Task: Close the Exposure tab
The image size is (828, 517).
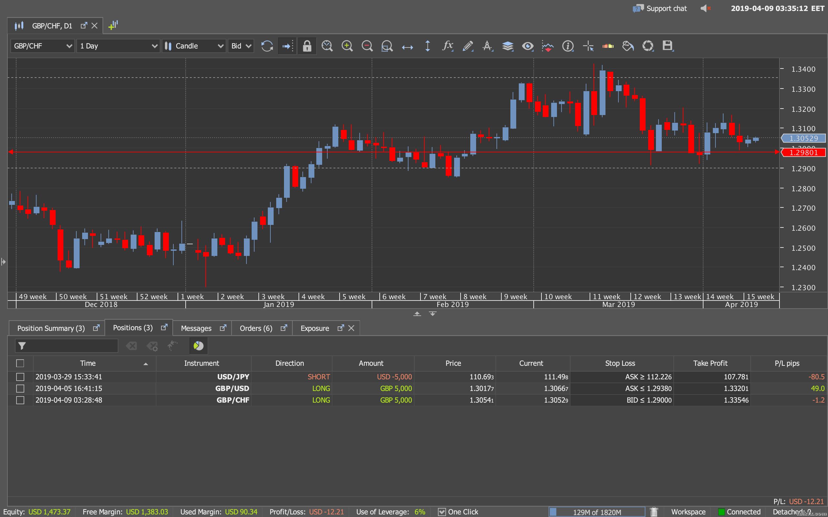Action: 351,328
